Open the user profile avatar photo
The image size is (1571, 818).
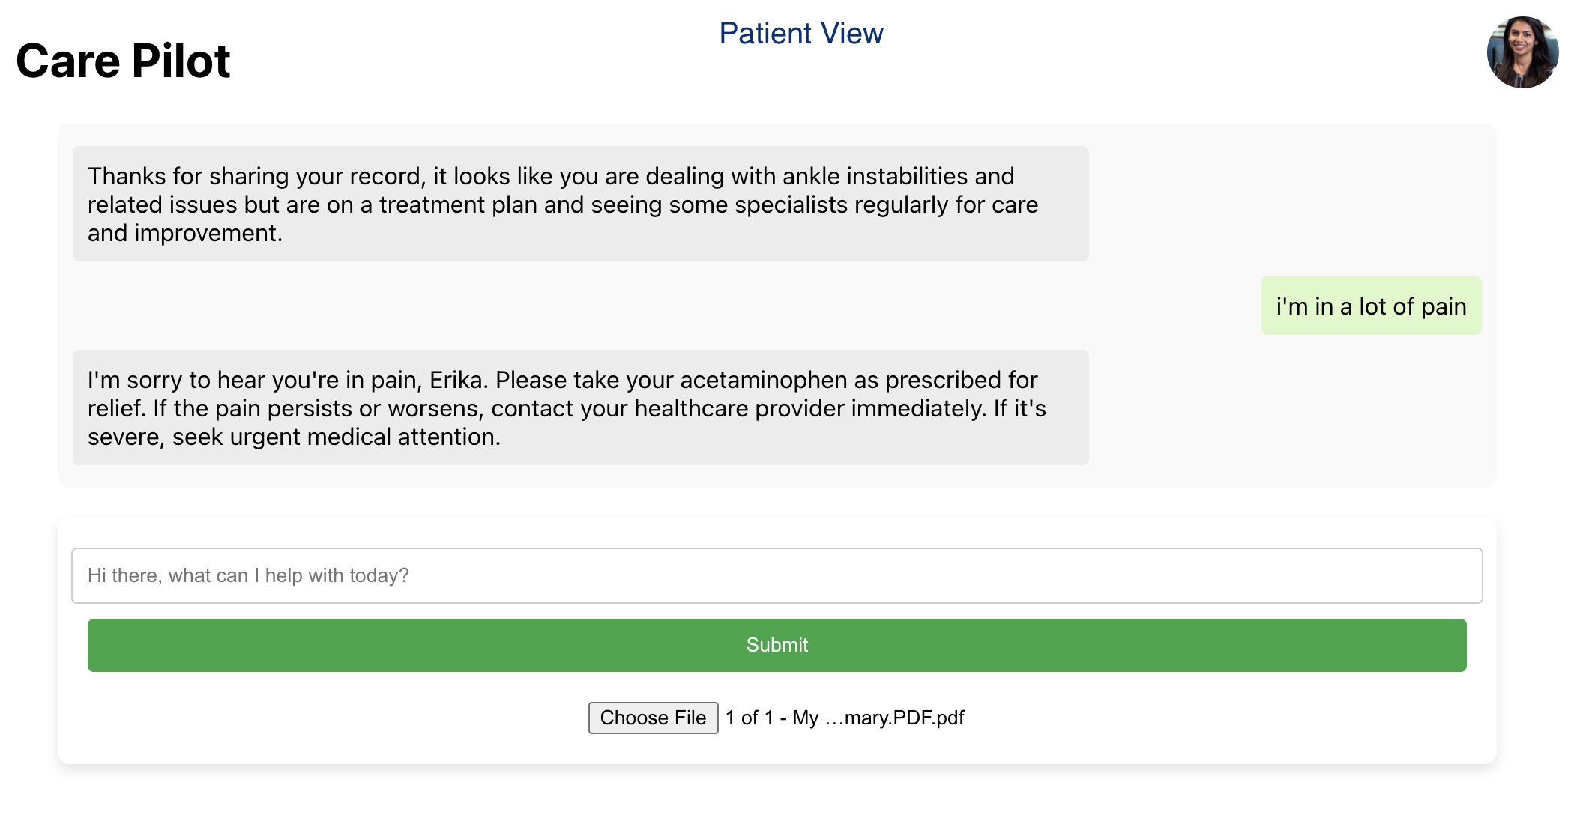coord(1522,52)
